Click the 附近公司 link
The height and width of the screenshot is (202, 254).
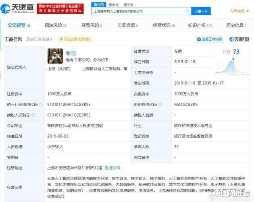pyautogui.click(x=112, y=168)
